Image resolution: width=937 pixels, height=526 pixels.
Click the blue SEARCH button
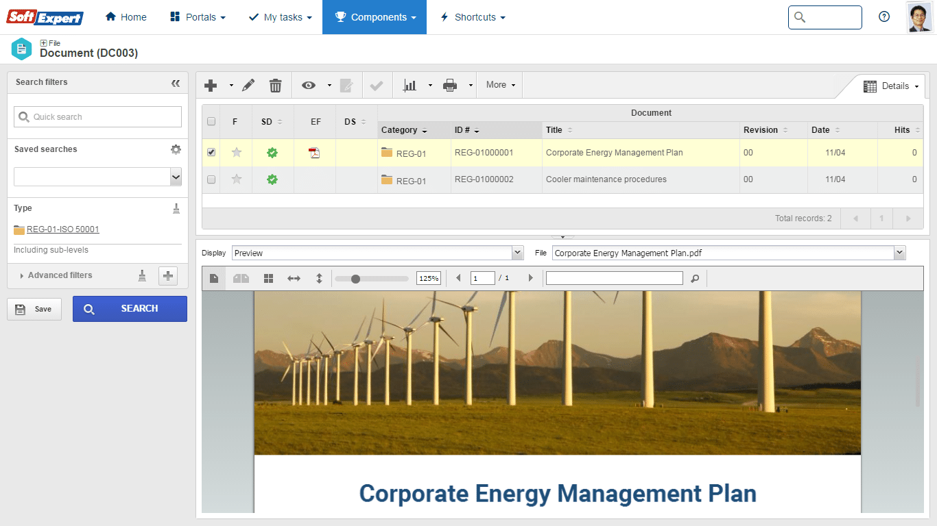pyautogui.click(x=130, y=309)
